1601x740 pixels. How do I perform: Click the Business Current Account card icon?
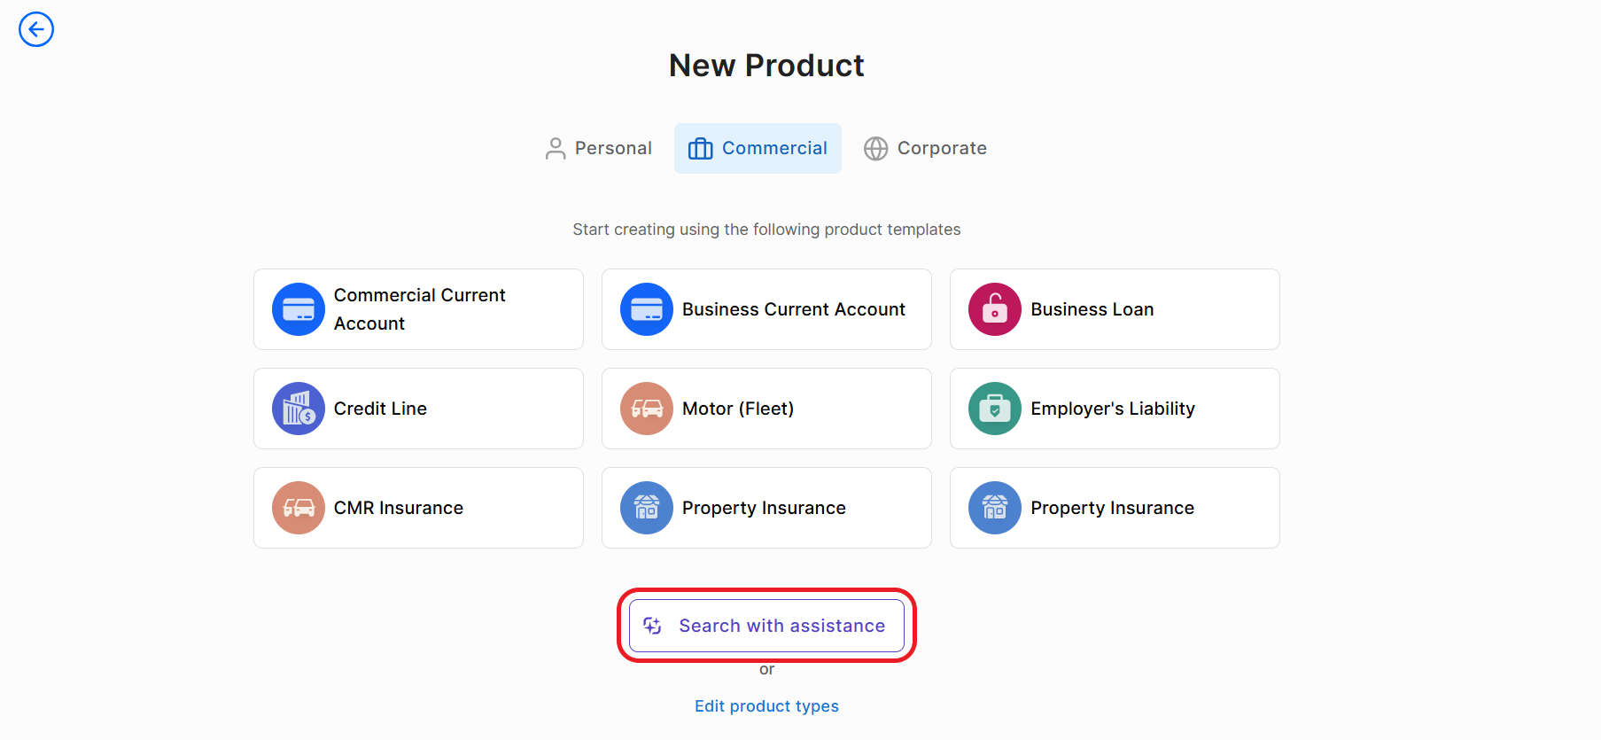[646, 309]
